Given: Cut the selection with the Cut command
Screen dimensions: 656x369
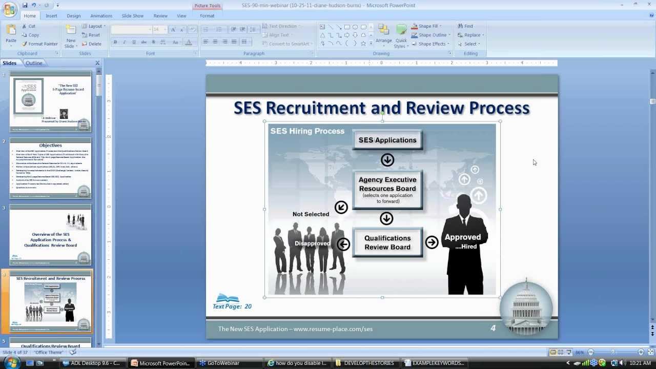Looking at the screenshot, I should pyautogui.click(x=28, y=26).
